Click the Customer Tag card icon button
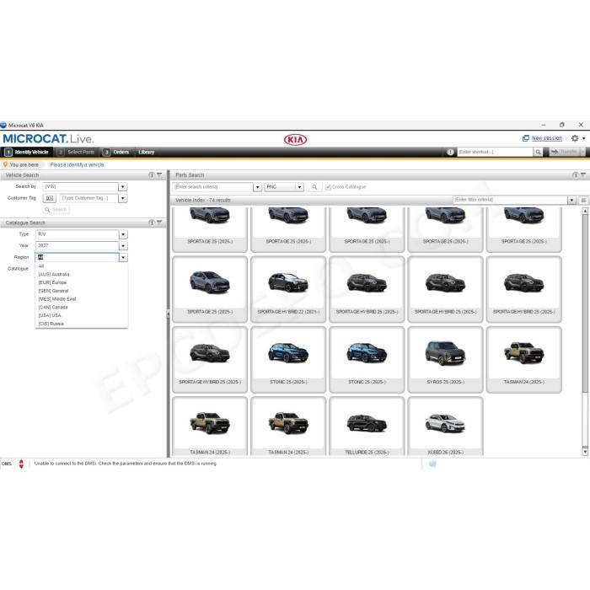 [x=50, y=198]
